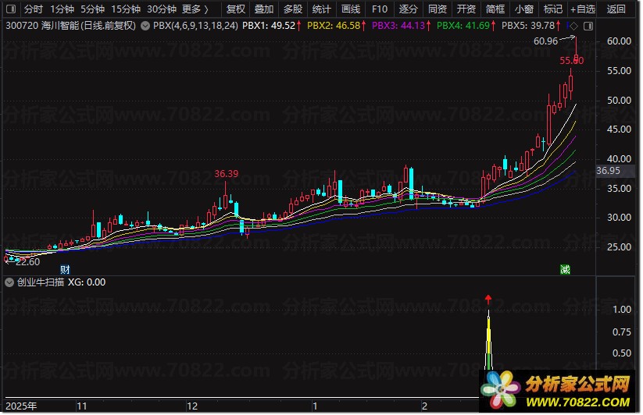Click the PBX(4,6,9,13,18,24) parameters label
The height and width of the screenshot is (415, 643).
[x=195, y=26]
